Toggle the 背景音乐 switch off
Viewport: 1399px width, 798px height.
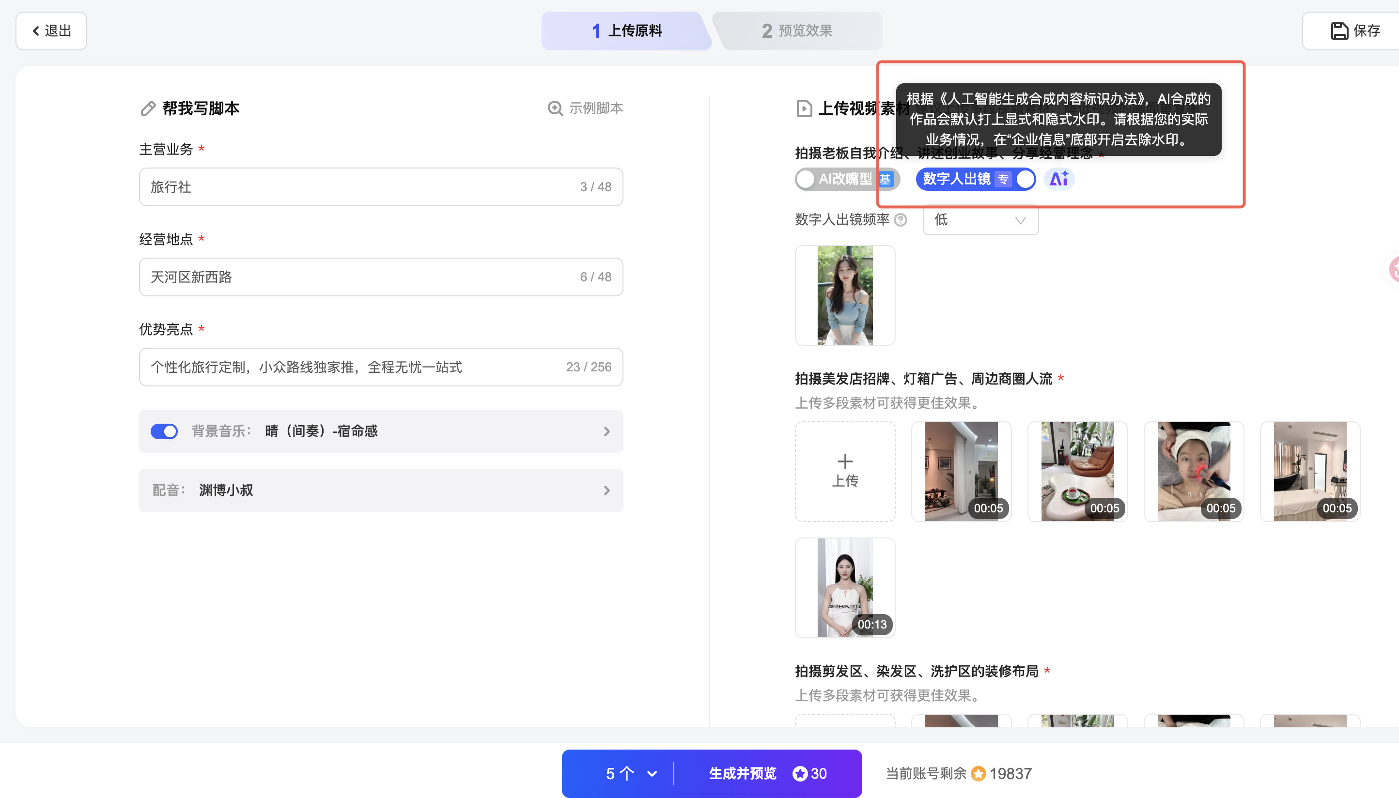point(164,431)
